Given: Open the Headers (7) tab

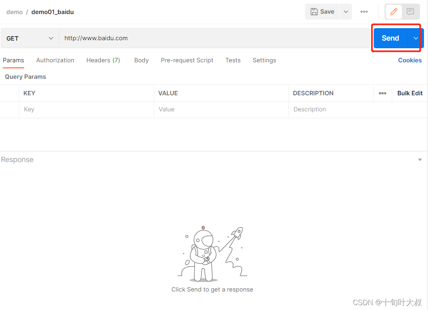Looking at the screenshot, I should click(103, 60).
